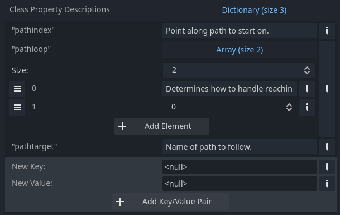Click the pencil icon next to New Key
Viewport: 340px width, 215px height.
tap(327, 167)
